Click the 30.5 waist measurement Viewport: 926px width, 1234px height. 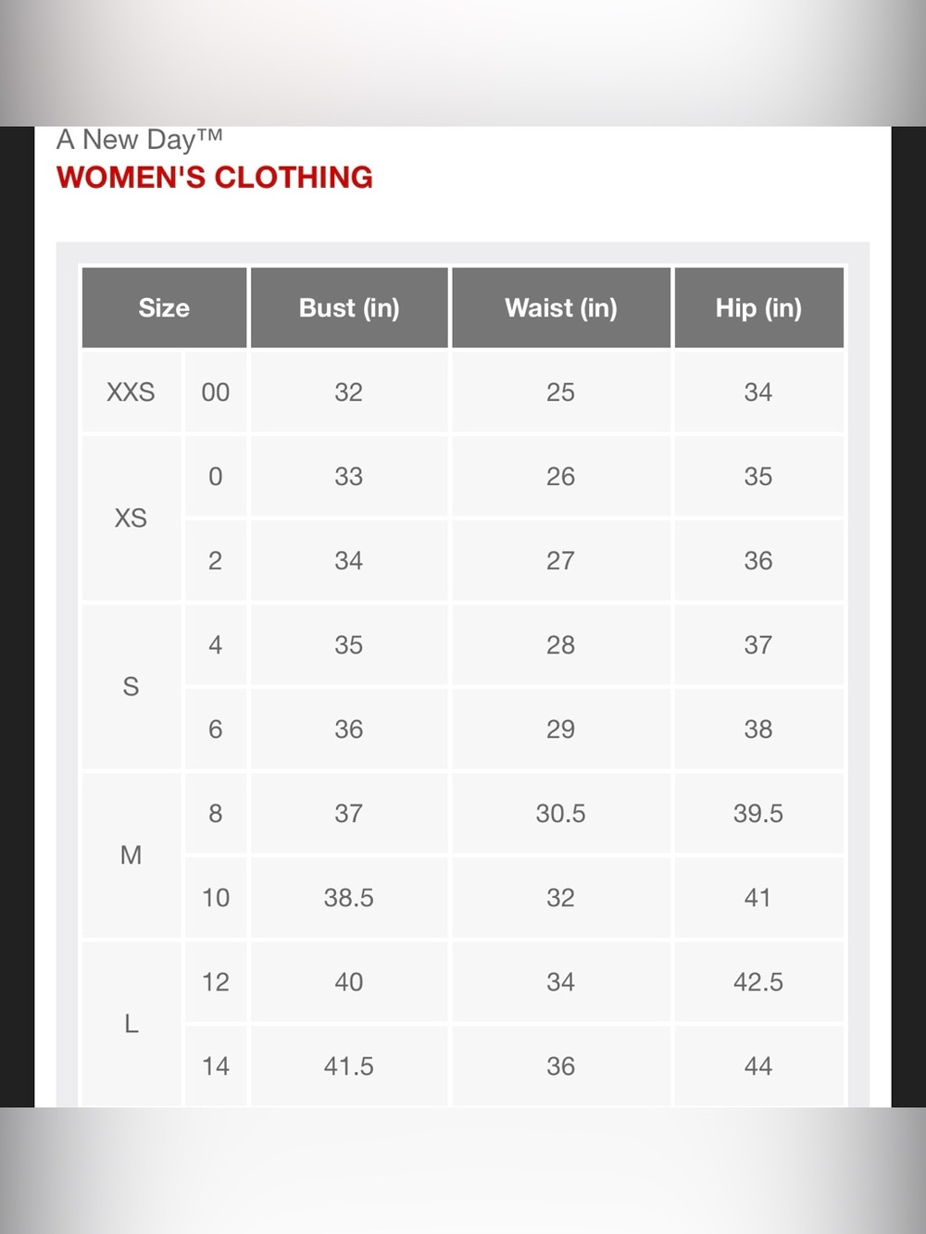(x=561, y=813)
